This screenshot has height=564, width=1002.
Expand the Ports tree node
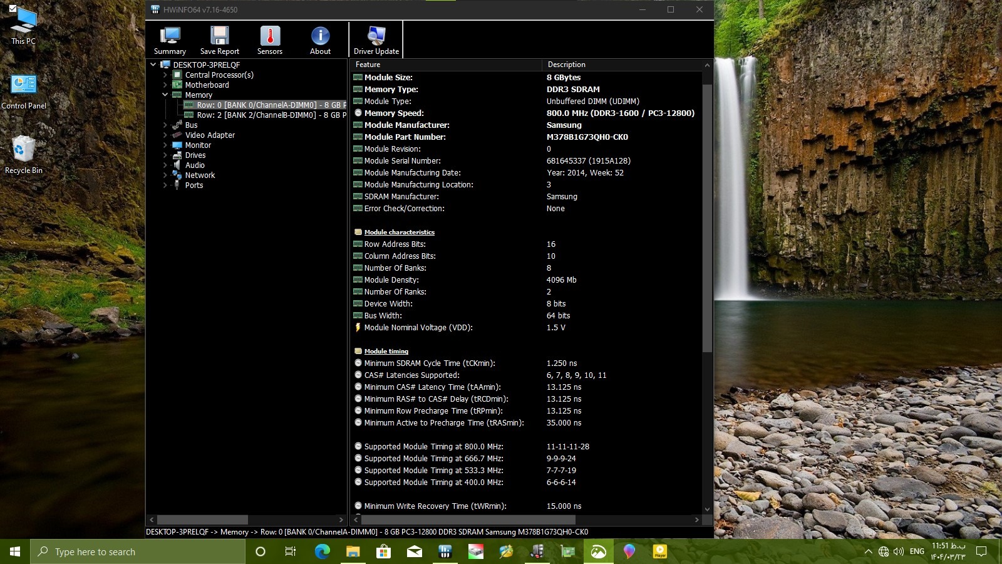click(165, 185)
